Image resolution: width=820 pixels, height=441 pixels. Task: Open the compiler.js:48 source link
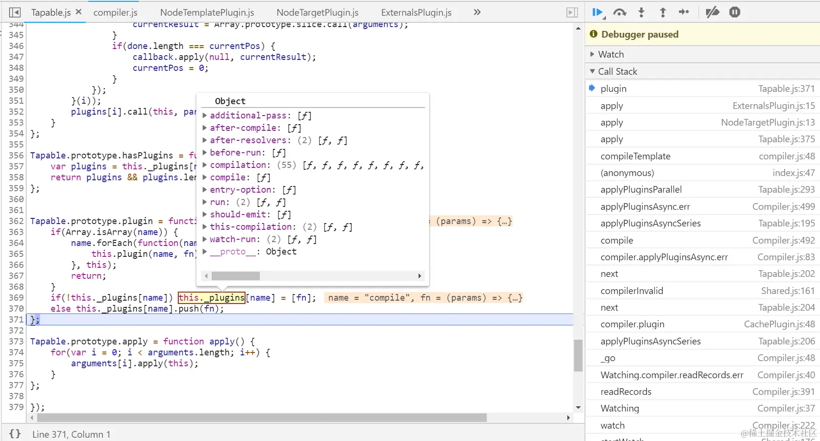click(787, 156)
